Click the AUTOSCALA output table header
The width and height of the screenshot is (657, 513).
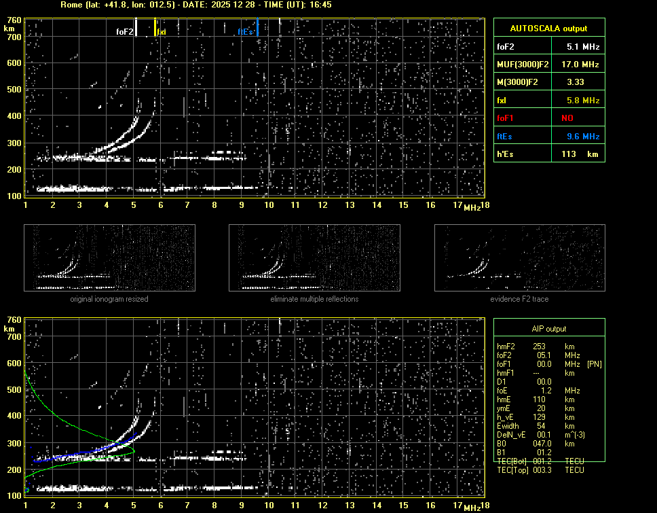548,29
